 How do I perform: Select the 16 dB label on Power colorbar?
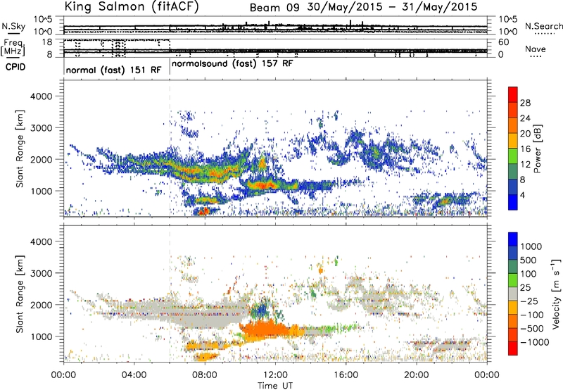pyautogui.click(x=525, y=149)
